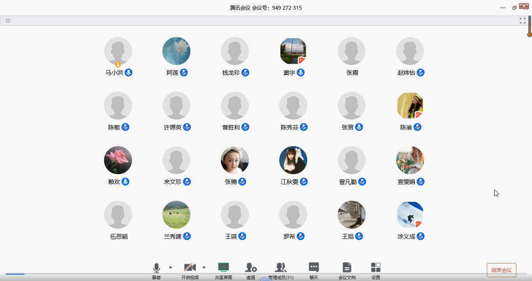This screenshot has width=532, height=281.
Task: Click the microphone icon beside 张晋
Action: click(x=359, y=127)
